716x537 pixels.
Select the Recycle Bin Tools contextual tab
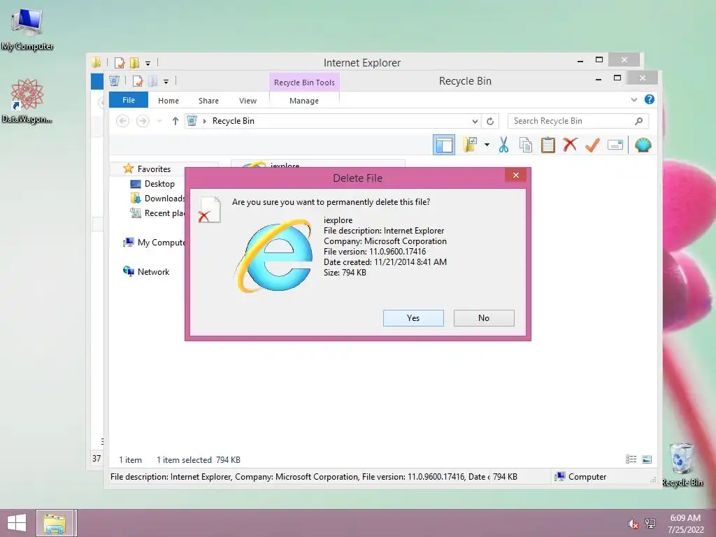coord(304,83)
